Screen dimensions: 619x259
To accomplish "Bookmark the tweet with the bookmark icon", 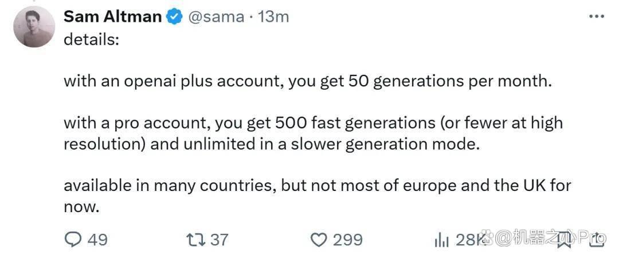I will tap(563, 240).
